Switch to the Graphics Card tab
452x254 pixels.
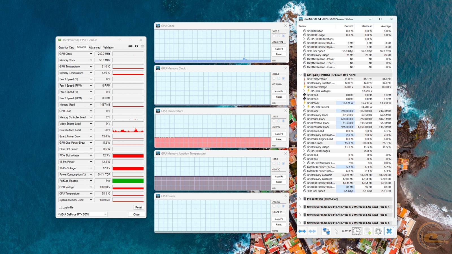[66, 47]
